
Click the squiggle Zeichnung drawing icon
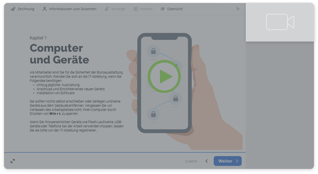coord(13,9)
